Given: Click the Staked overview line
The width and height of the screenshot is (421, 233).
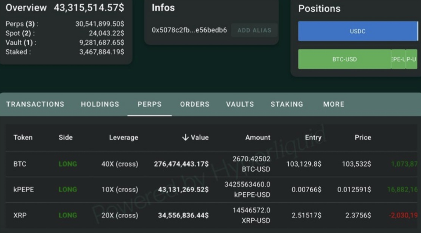Looking at the screenshot, I should click(x=65, y=52).
